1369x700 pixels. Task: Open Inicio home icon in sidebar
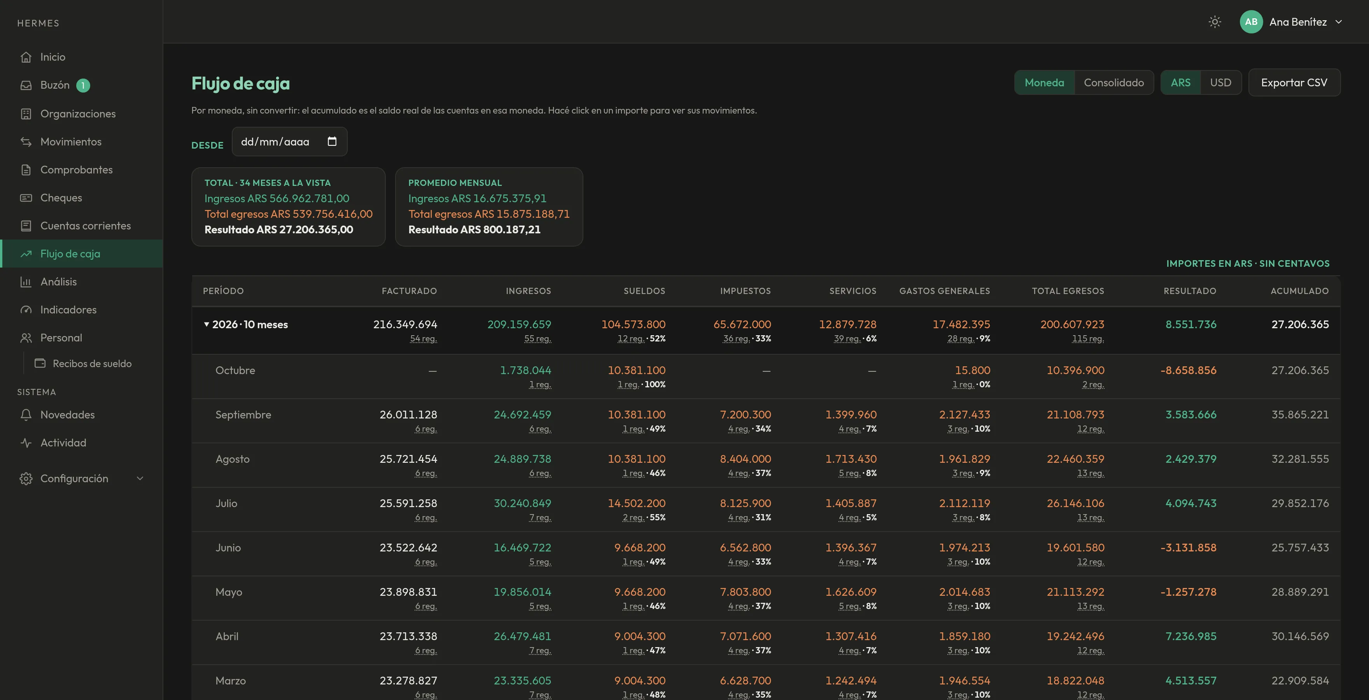(x=26, y=57)
